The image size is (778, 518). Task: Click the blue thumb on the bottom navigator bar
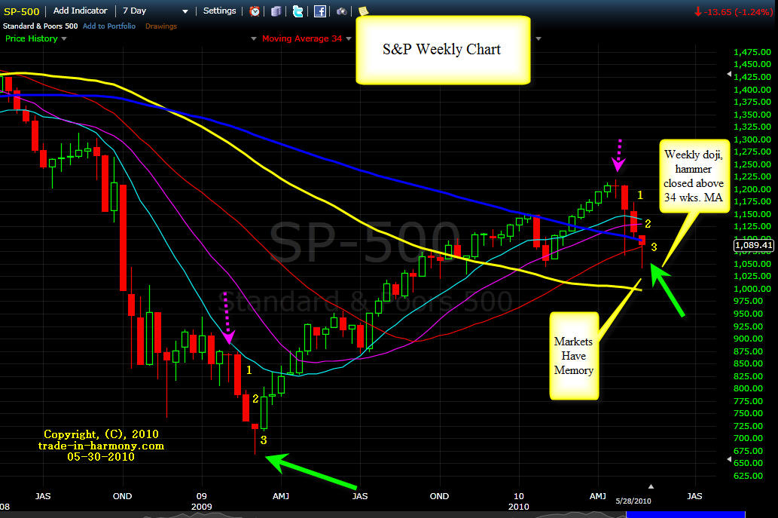click(x=685, y=514)
